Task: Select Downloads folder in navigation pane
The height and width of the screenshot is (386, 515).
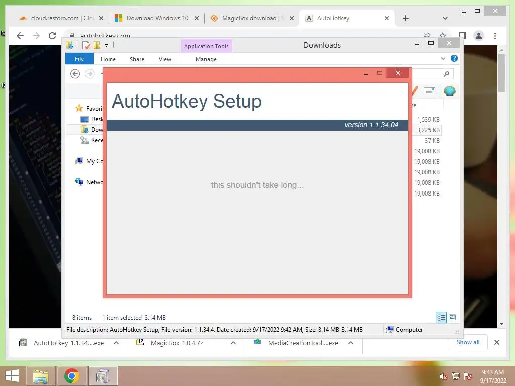Action: click(92, 129)
